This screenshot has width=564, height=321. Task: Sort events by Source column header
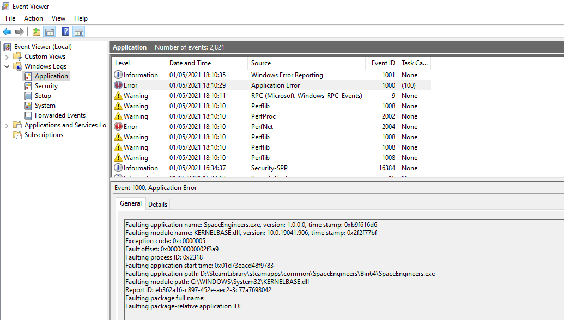pyautogui.click(x=261, y=63)
